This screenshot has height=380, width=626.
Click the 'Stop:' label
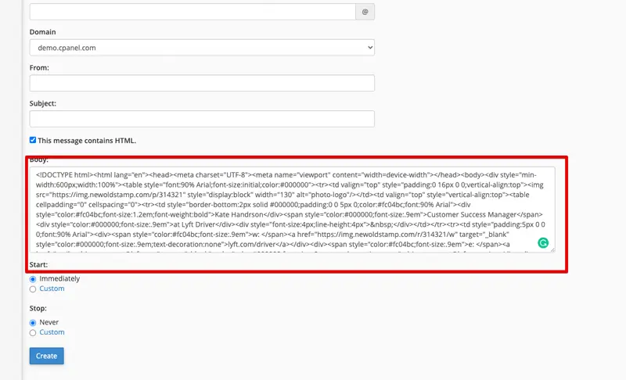tap(38, 308)
